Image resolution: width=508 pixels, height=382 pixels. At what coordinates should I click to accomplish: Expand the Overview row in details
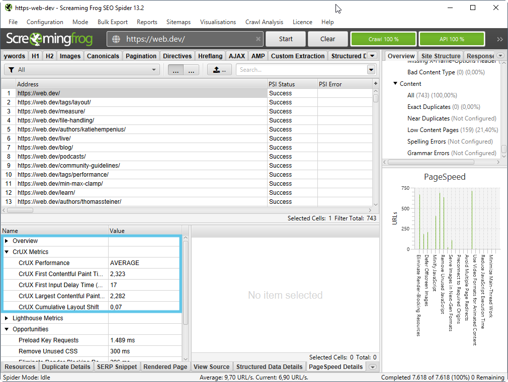click(x=7, y=241)
